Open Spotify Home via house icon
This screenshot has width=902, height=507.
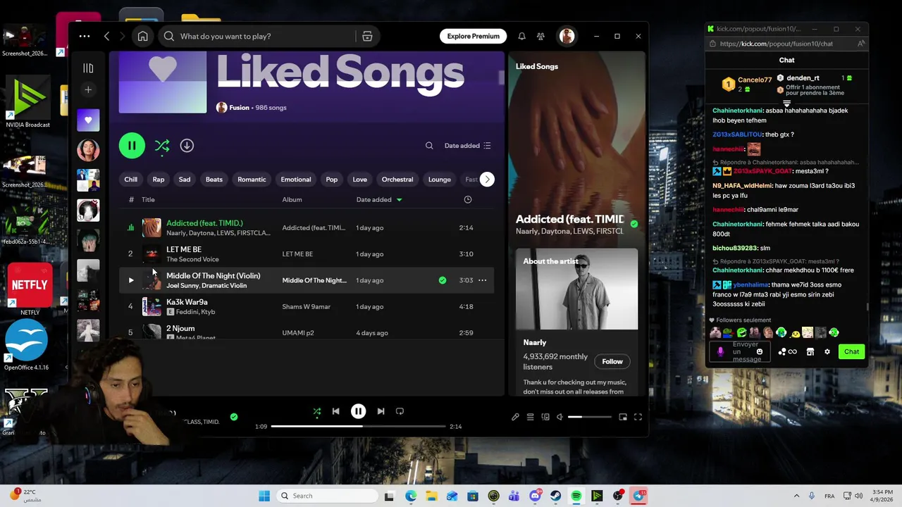[142, 36]
